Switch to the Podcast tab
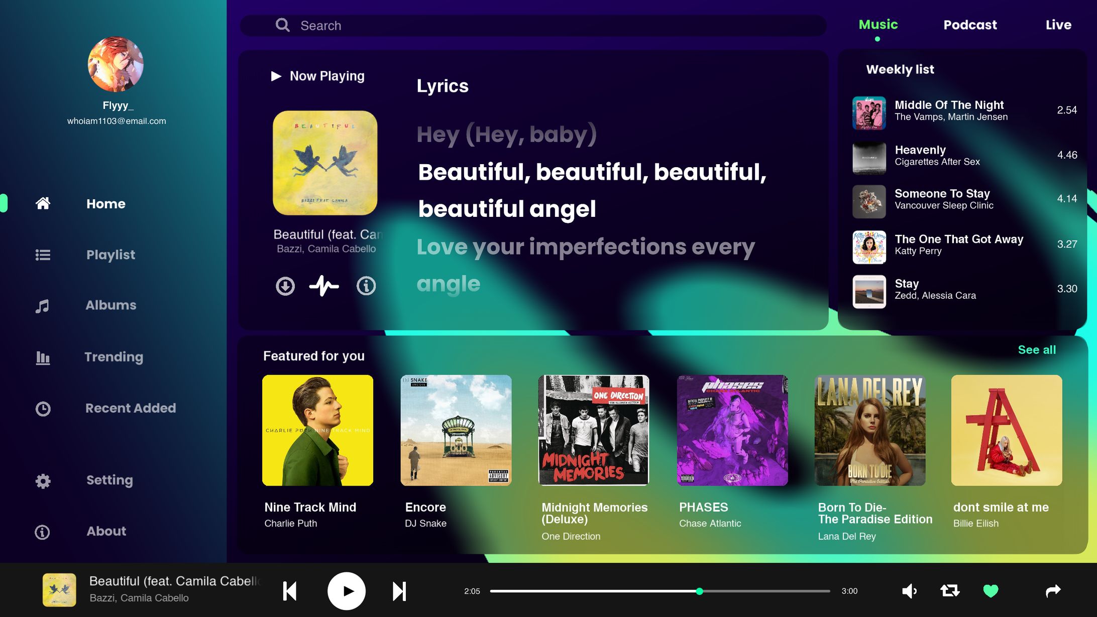Image resolution: width=1097 pixels, height=617 pixels. [970, 25]
